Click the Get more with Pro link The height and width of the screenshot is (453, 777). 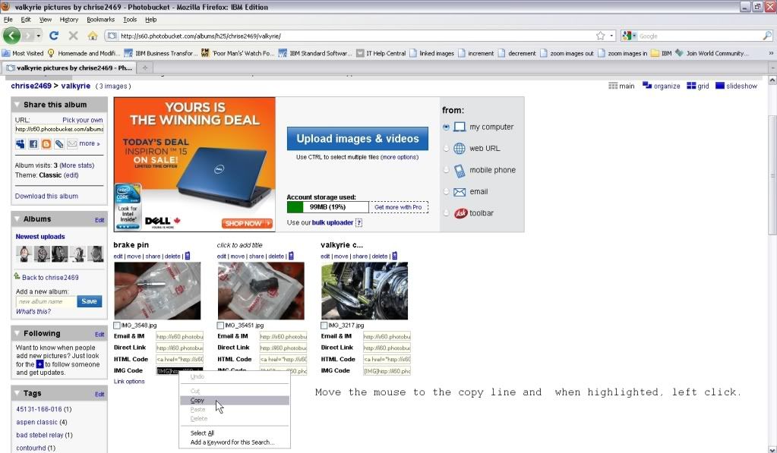[398, 207]
